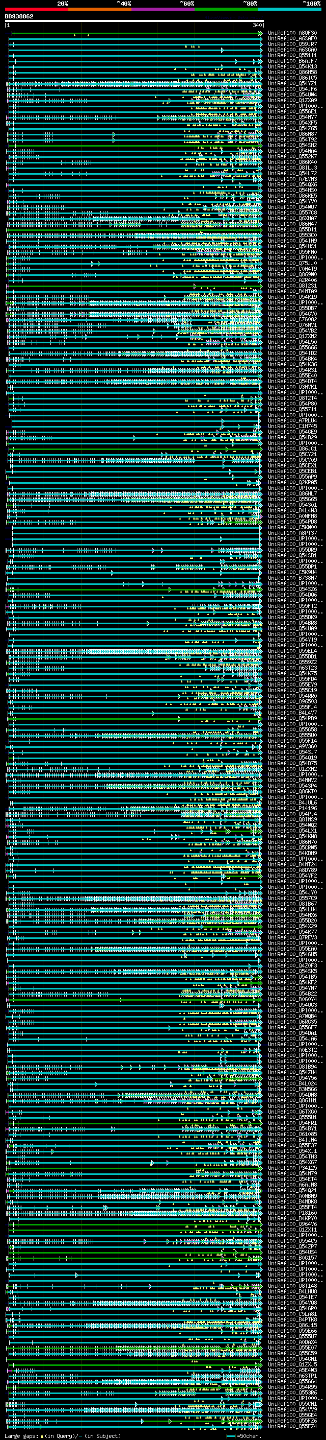
Task: Pick the UniRef100_Q54T92 entry
Action: click(x=292, y=139)
